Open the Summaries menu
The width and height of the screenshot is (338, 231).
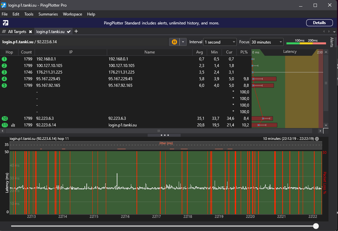point(48,14)
